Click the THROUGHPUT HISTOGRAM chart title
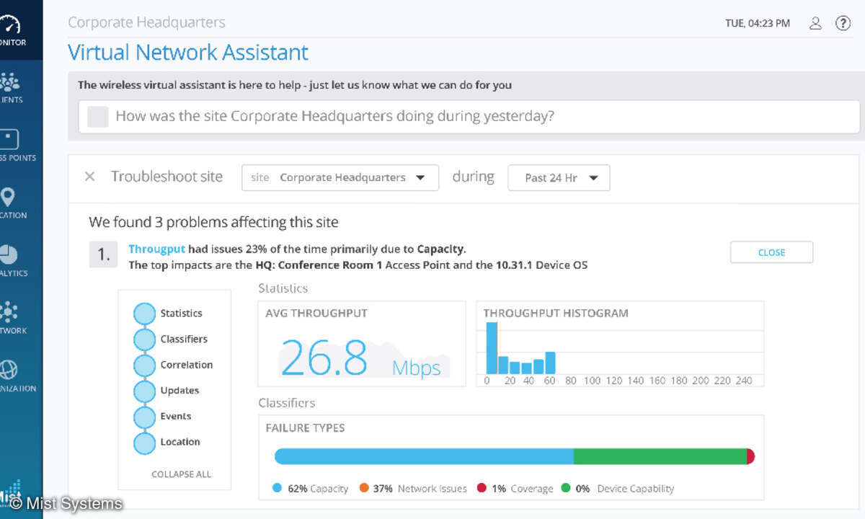The image size is (865, 519). pos(556,314)
